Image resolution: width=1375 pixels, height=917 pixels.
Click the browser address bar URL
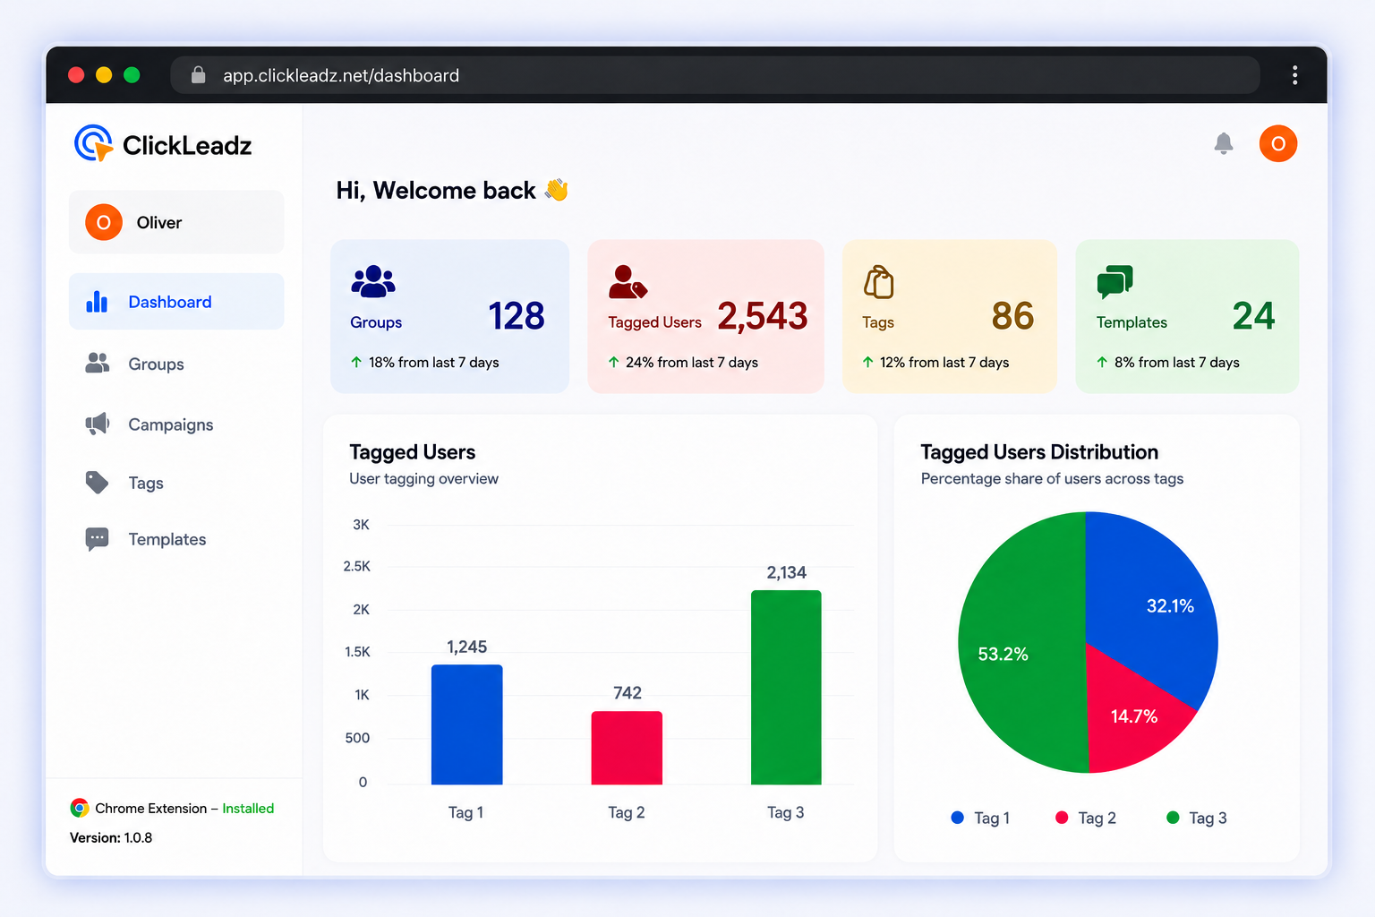(x=341, y=75)
